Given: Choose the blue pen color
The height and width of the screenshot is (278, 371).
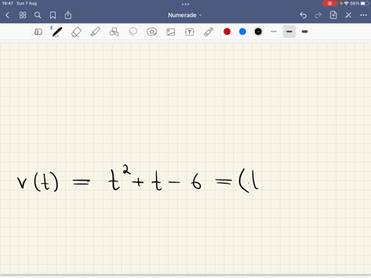Looking at the screenshot, I should click(243, 32).
